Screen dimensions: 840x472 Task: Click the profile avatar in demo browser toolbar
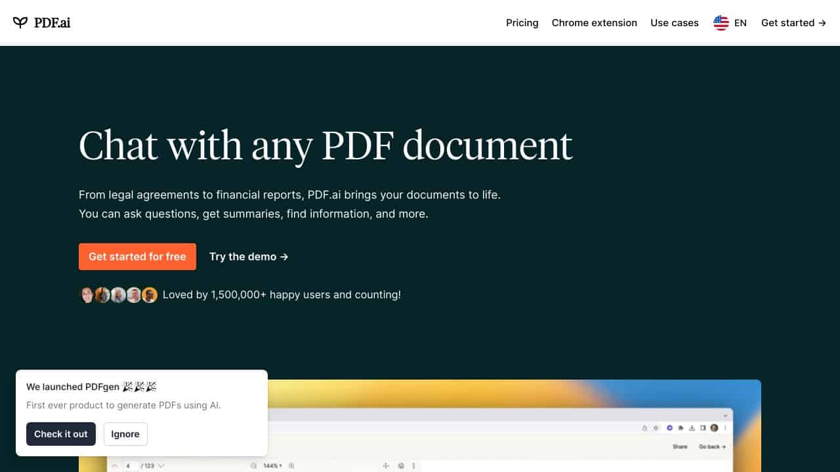pos(714,427)
